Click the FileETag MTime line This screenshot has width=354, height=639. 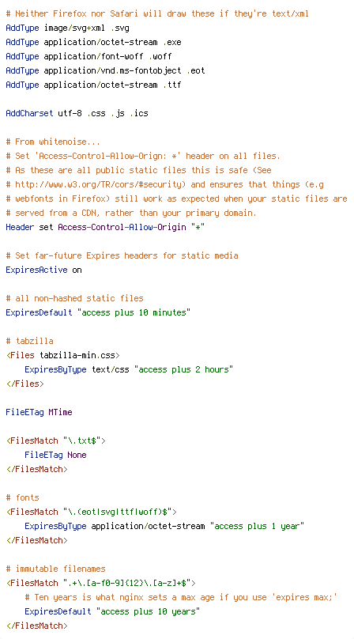(39, 412)
